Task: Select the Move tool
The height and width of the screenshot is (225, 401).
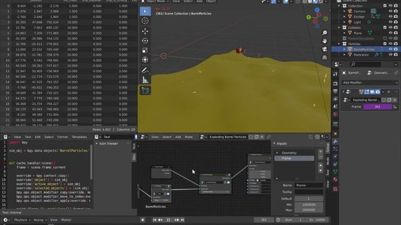Action: click(145, 31)
